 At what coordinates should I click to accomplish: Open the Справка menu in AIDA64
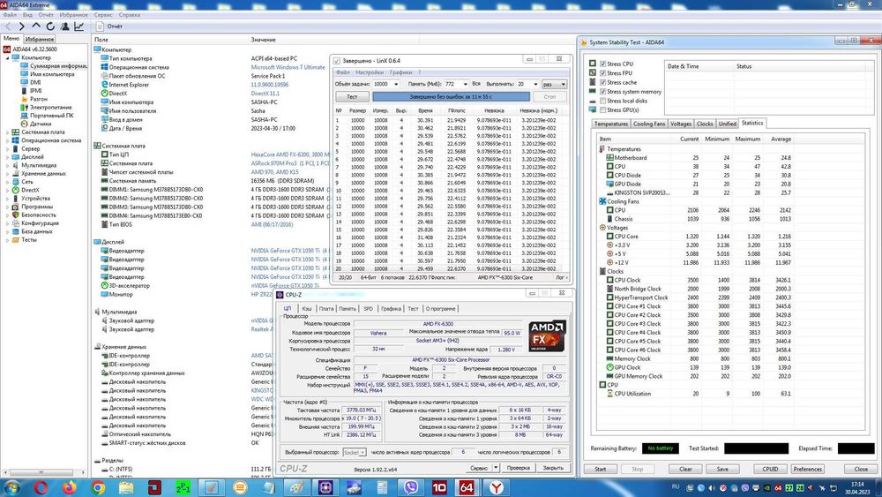click(130, 15)
